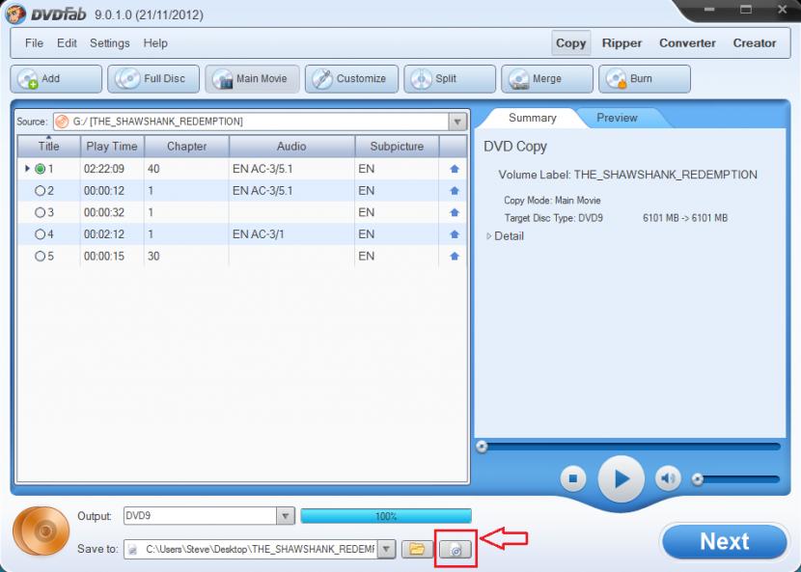Sort by the Title column header

[49, 146]
